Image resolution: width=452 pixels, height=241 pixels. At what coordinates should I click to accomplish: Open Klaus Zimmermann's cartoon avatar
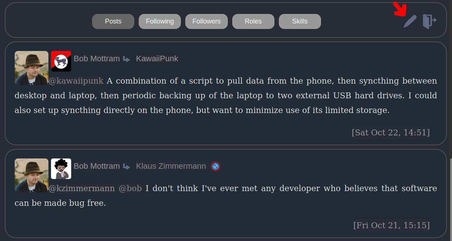pos(61,169)
